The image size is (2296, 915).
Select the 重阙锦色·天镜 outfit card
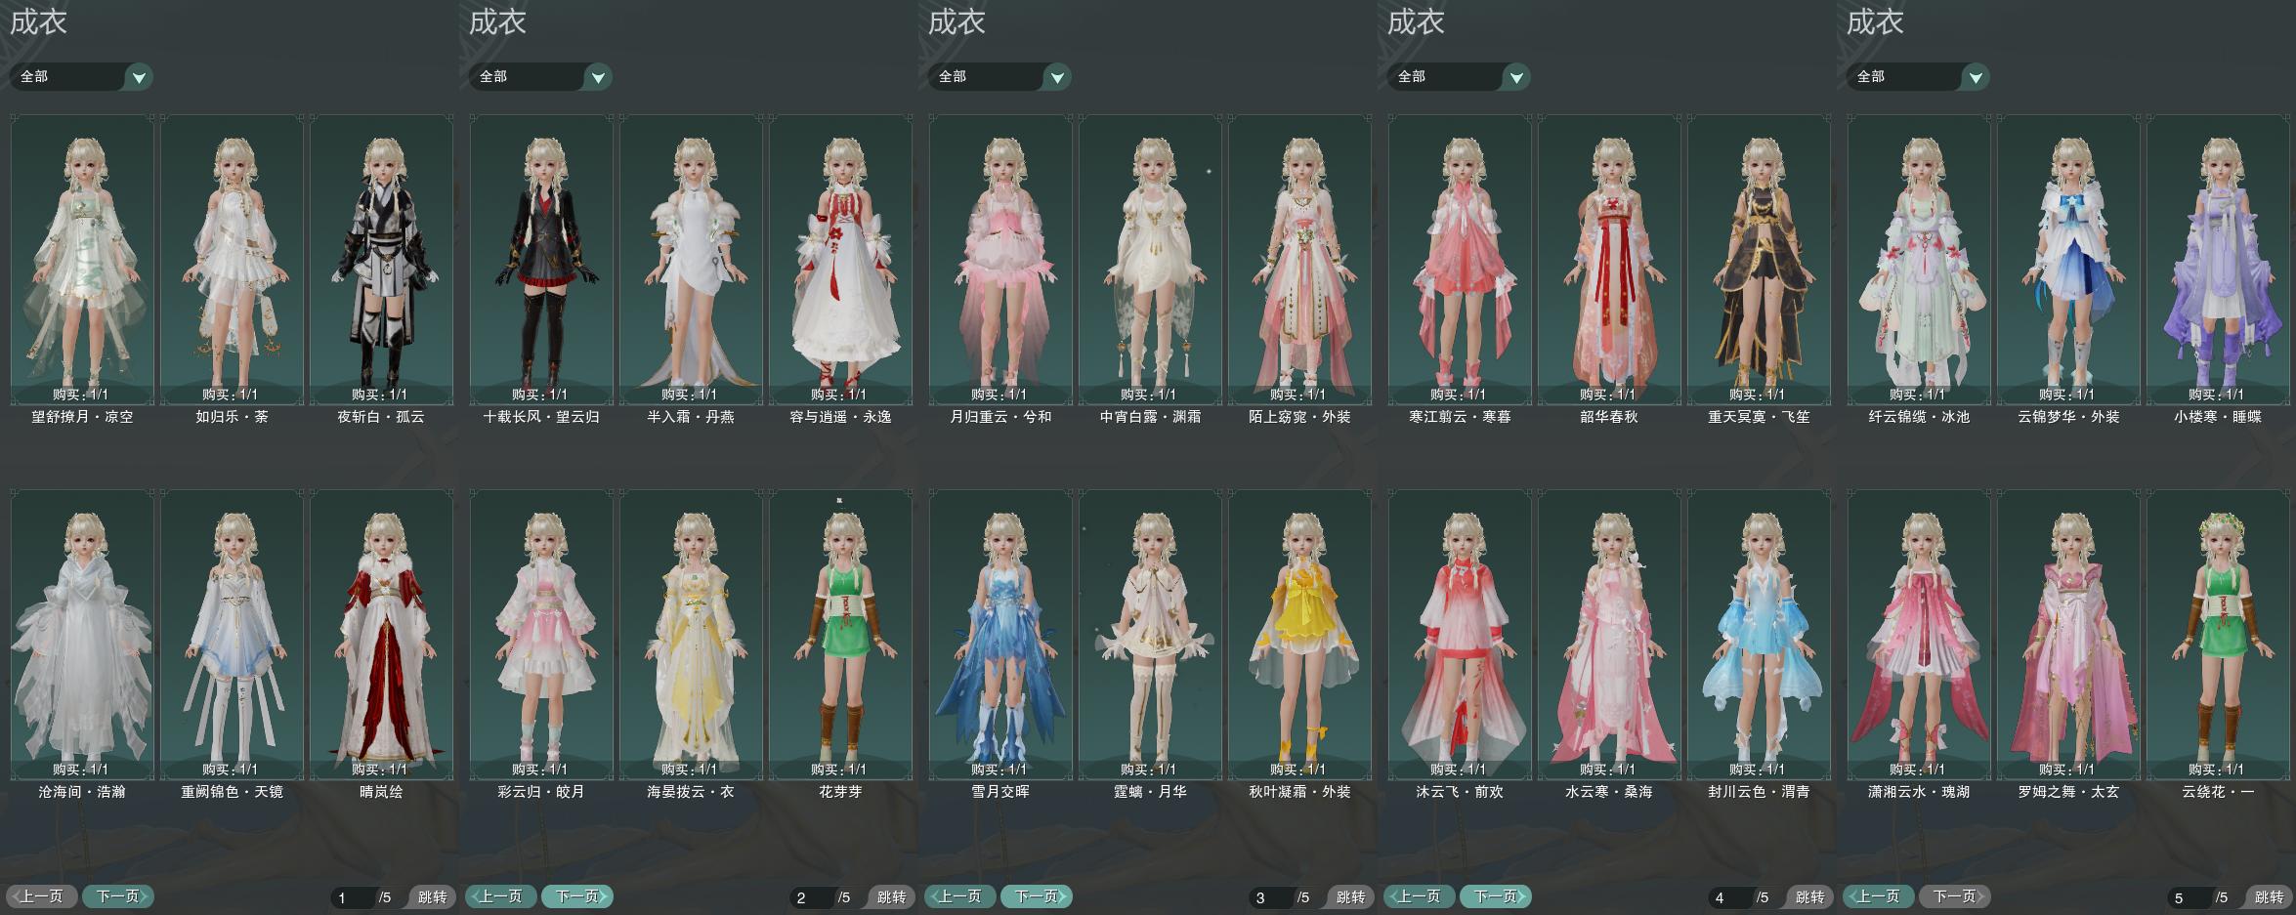(233, 635)
